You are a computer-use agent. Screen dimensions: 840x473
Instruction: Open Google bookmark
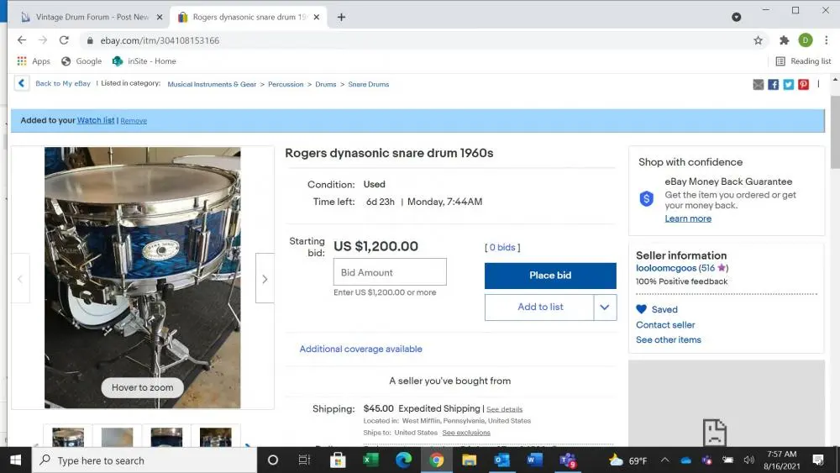click(81, 61)
